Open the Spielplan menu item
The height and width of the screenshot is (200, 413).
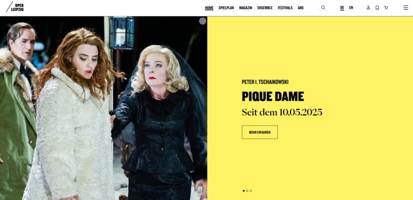point(226,8)
